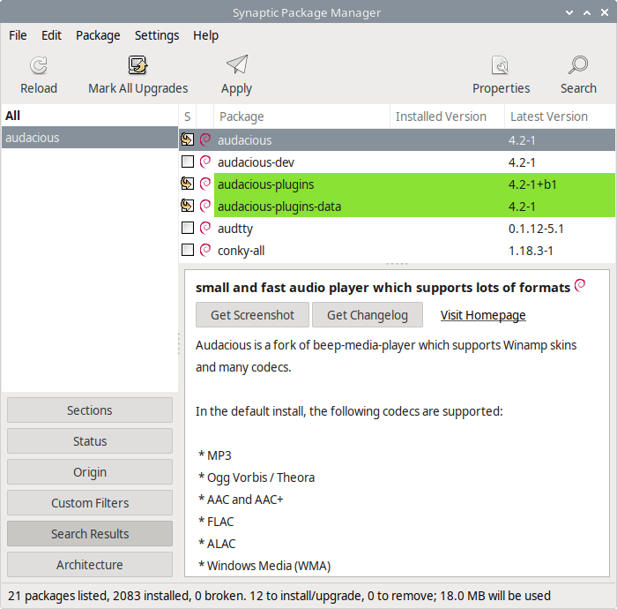
Task: Select the conky-all package name
Action: (241, 251)
